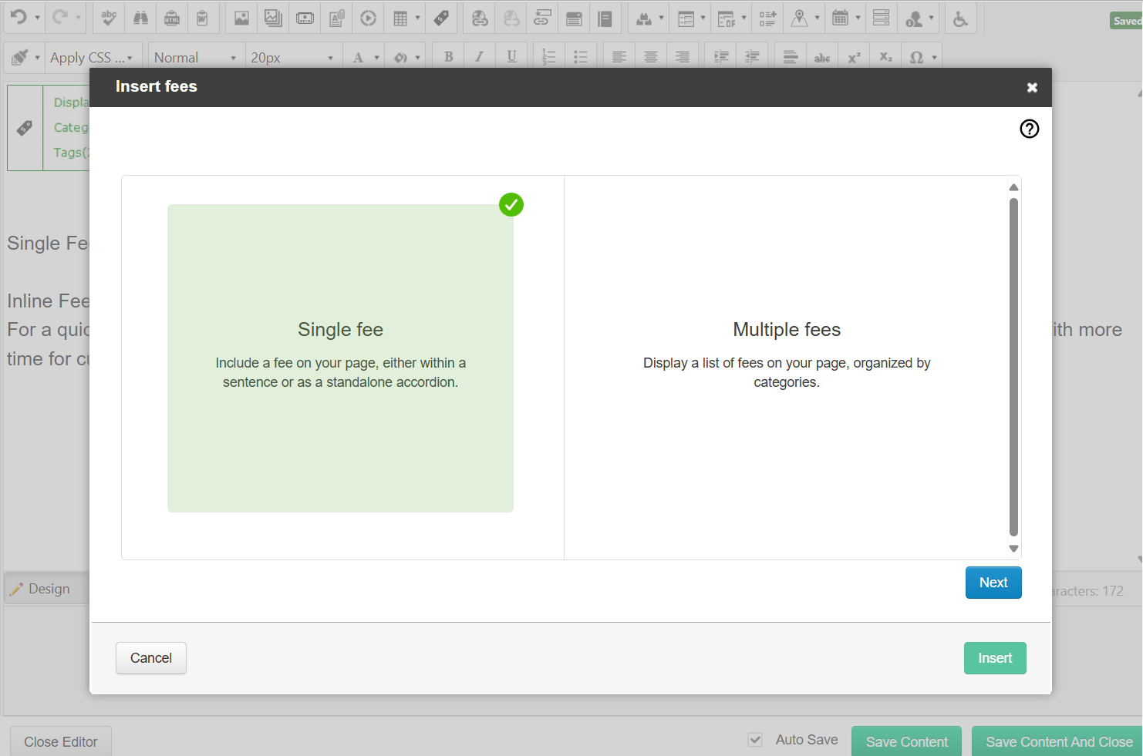This screenshot has height=756, width=1143.
Task: Click the accessibility checker wheelchair icon
Action: (960, 18)
